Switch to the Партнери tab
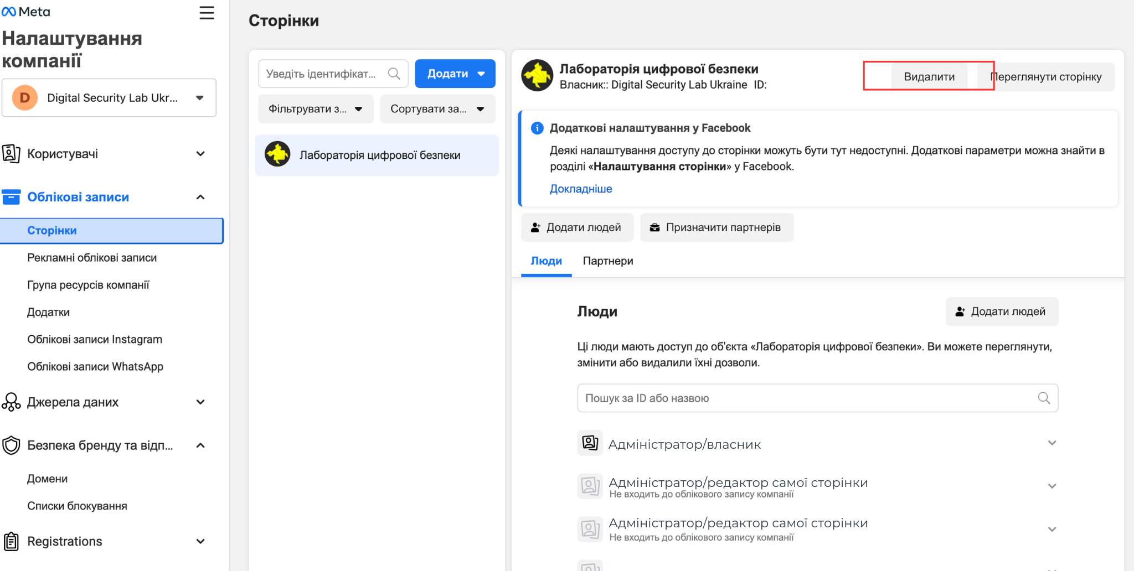The width and height of the screenshot is (1134, 571). (x=607, y=261)
